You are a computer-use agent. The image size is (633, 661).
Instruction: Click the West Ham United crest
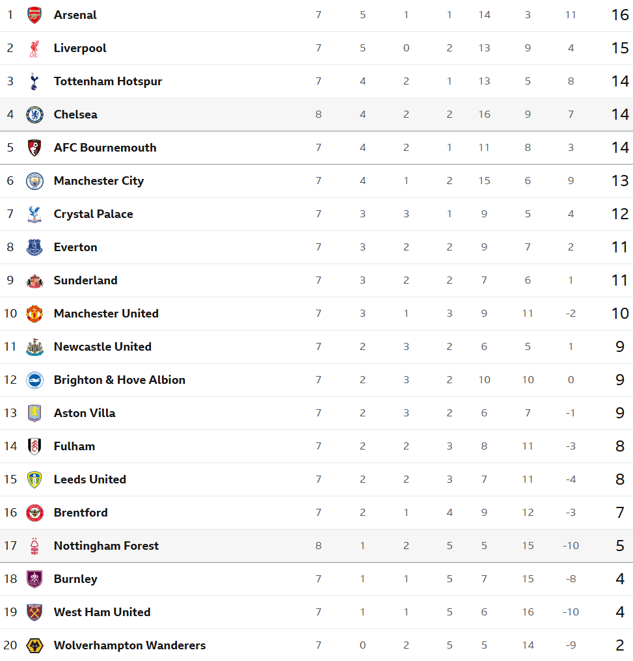(34, 612)
